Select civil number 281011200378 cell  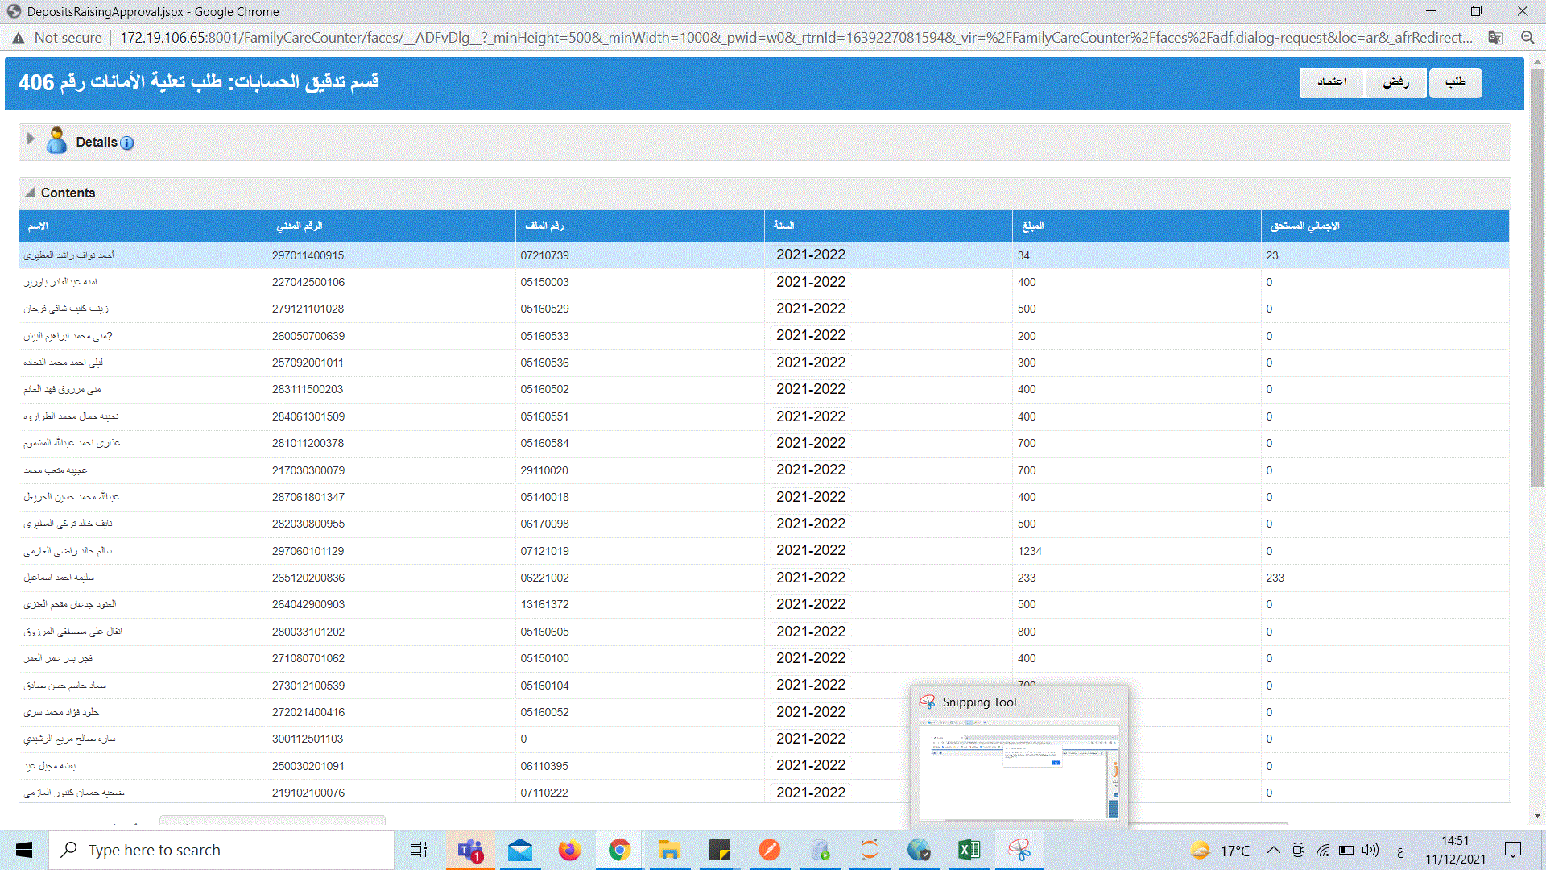(x=391, y=443)
